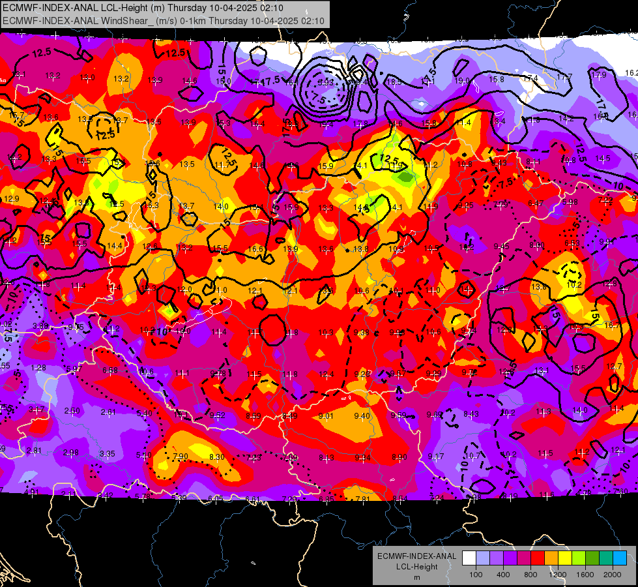This screenshot has width=638, height=587.
Task: Click the 400 legend scale label
Action: coord(503,575)
